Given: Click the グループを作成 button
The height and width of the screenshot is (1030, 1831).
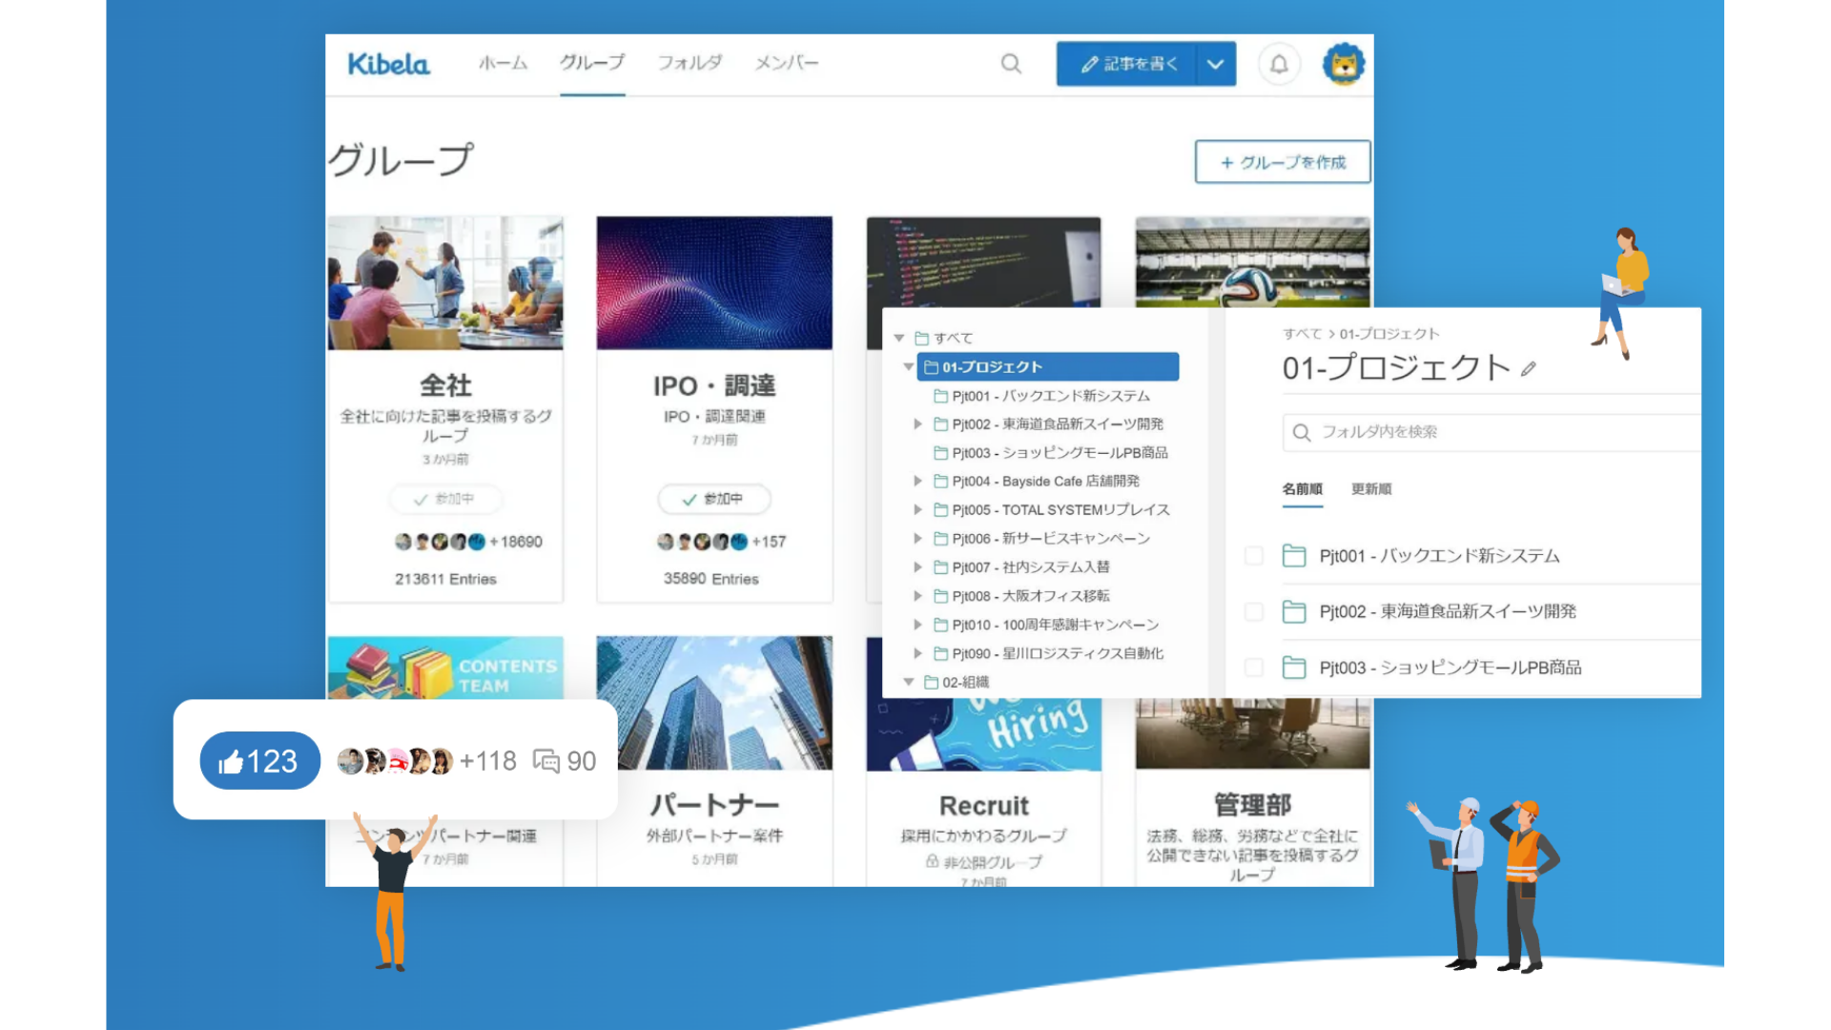Looking at the screenshot, I should pos(1282,162).
